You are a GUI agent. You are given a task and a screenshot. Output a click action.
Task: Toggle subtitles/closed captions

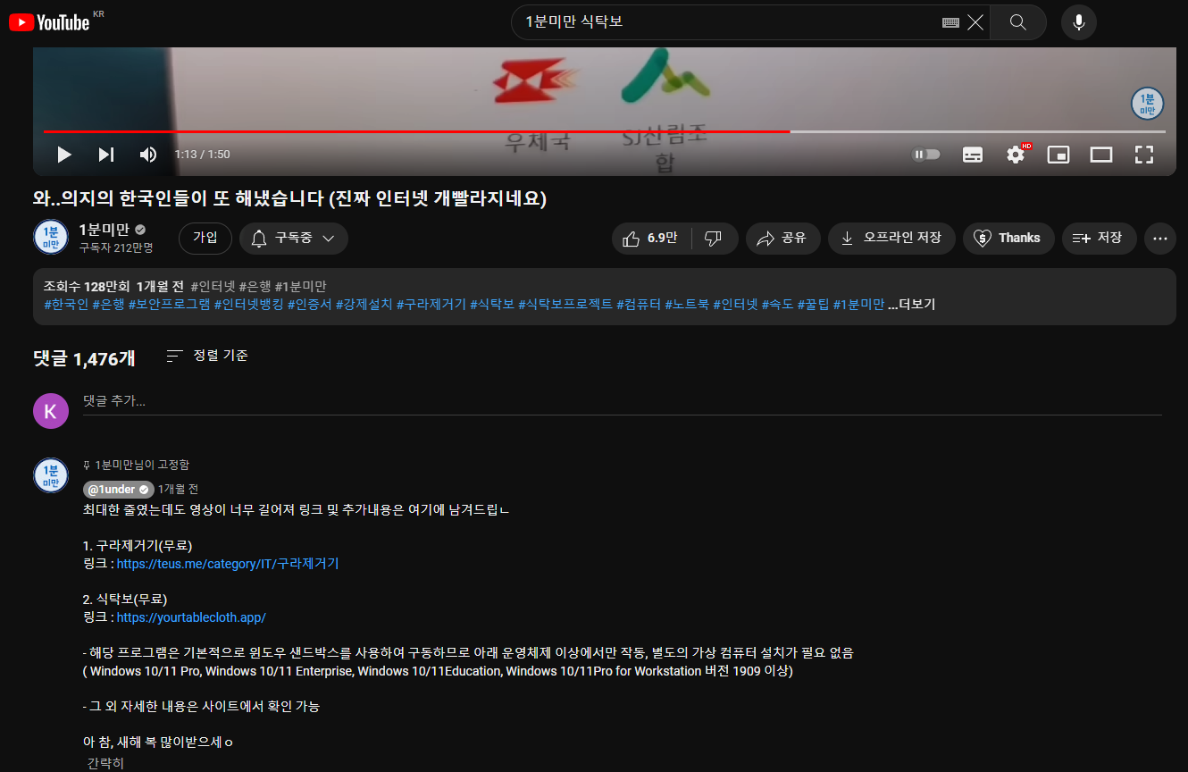973,155
